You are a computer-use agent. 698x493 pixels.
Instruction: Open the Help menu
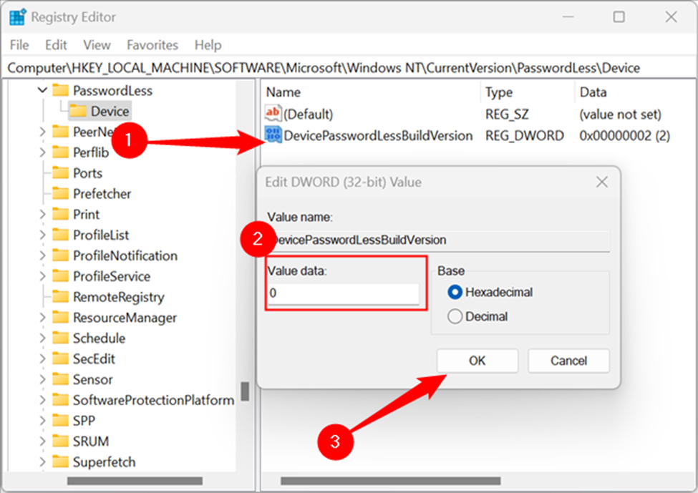[208, 45]
